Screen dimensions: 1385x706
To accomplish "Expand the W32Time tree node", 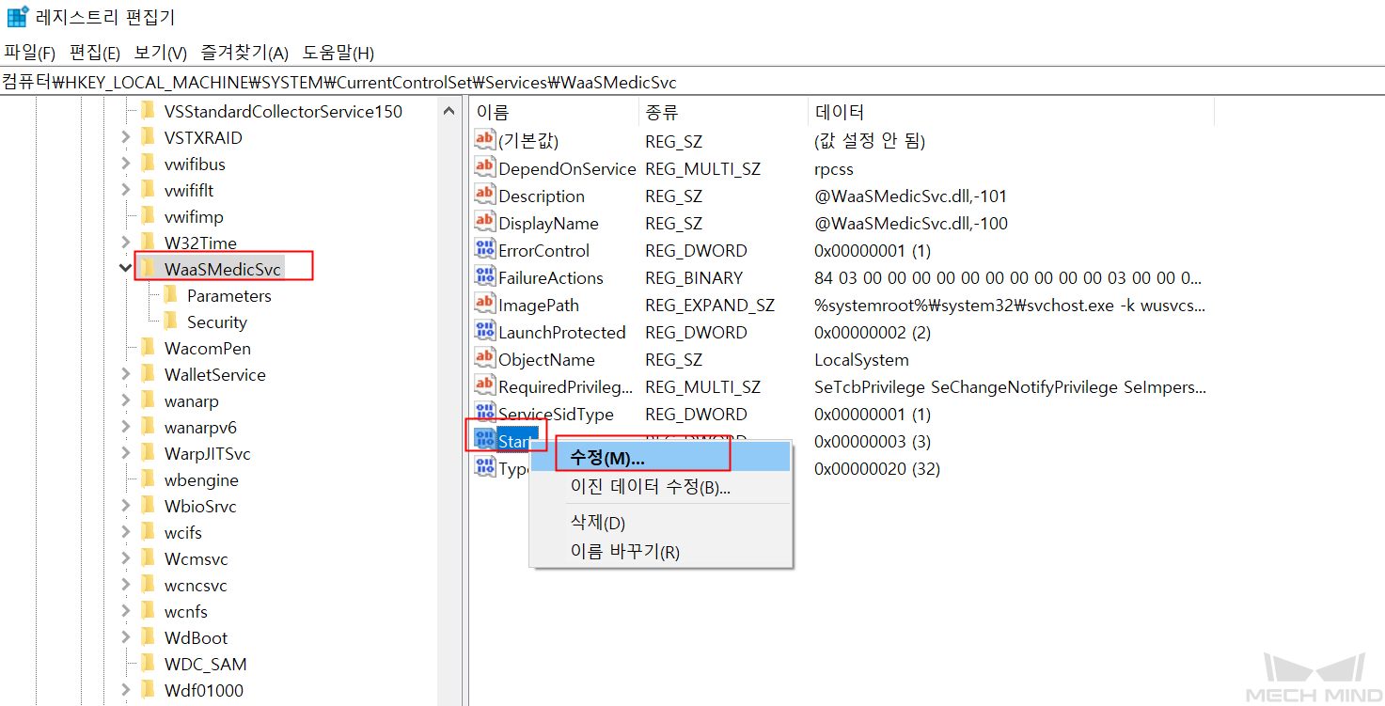I will click(125, 243).
